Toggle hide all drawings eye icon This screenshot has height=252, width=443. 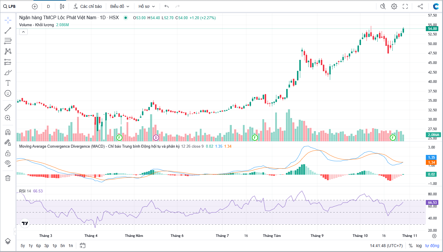[8, 163]
